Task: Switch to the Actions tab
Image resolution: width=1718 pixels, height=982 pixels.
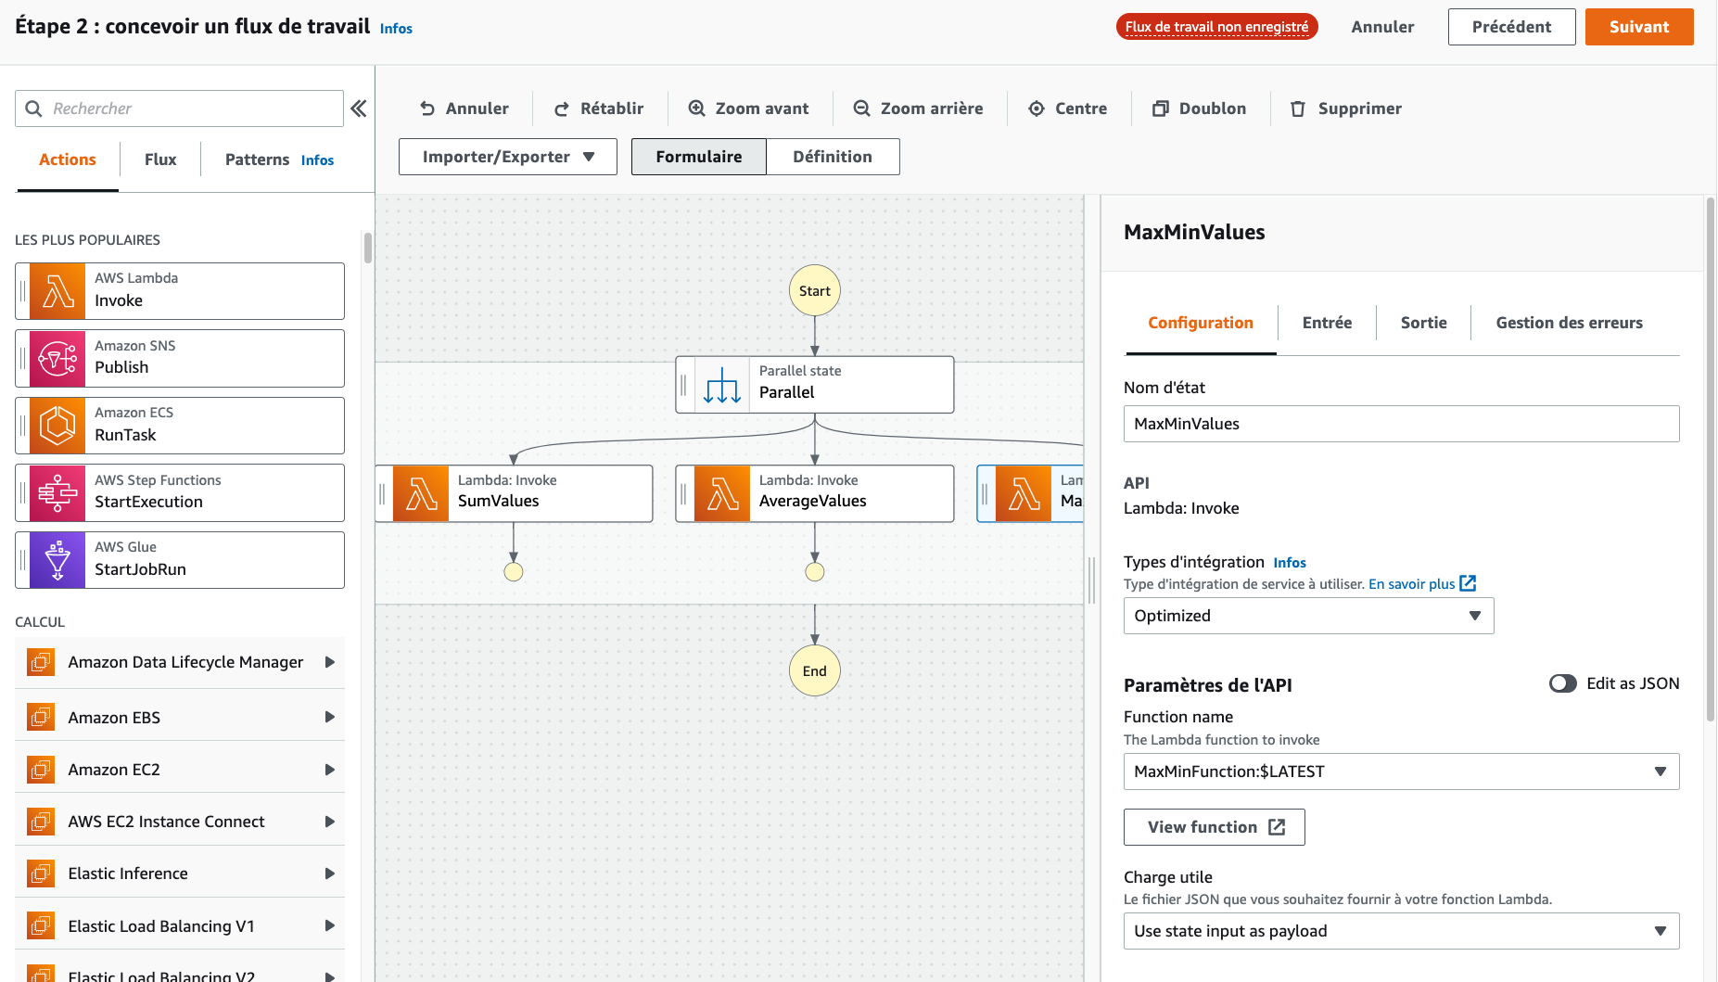Action: [68, 159]
